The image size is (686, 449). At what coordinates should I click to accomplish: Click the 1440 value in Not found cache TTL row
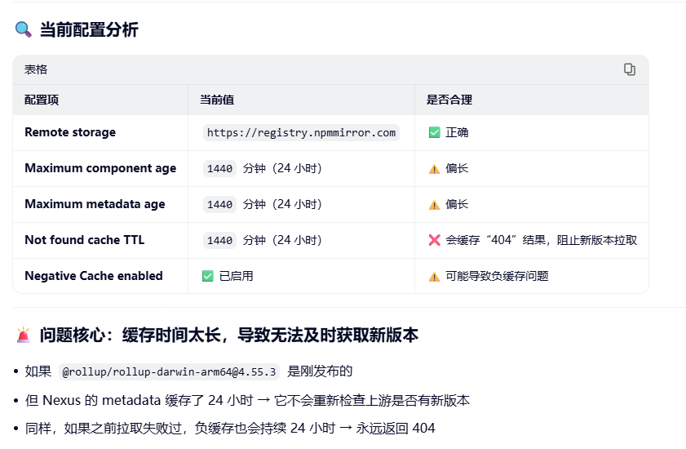[219, 240]
